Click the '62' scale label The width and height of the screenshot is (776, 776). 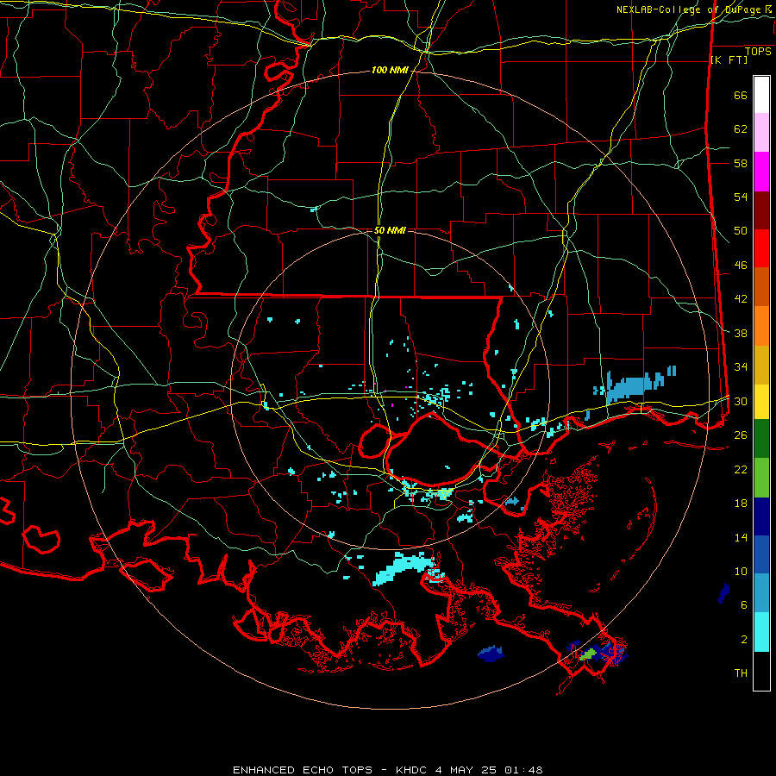coord(741,129)
